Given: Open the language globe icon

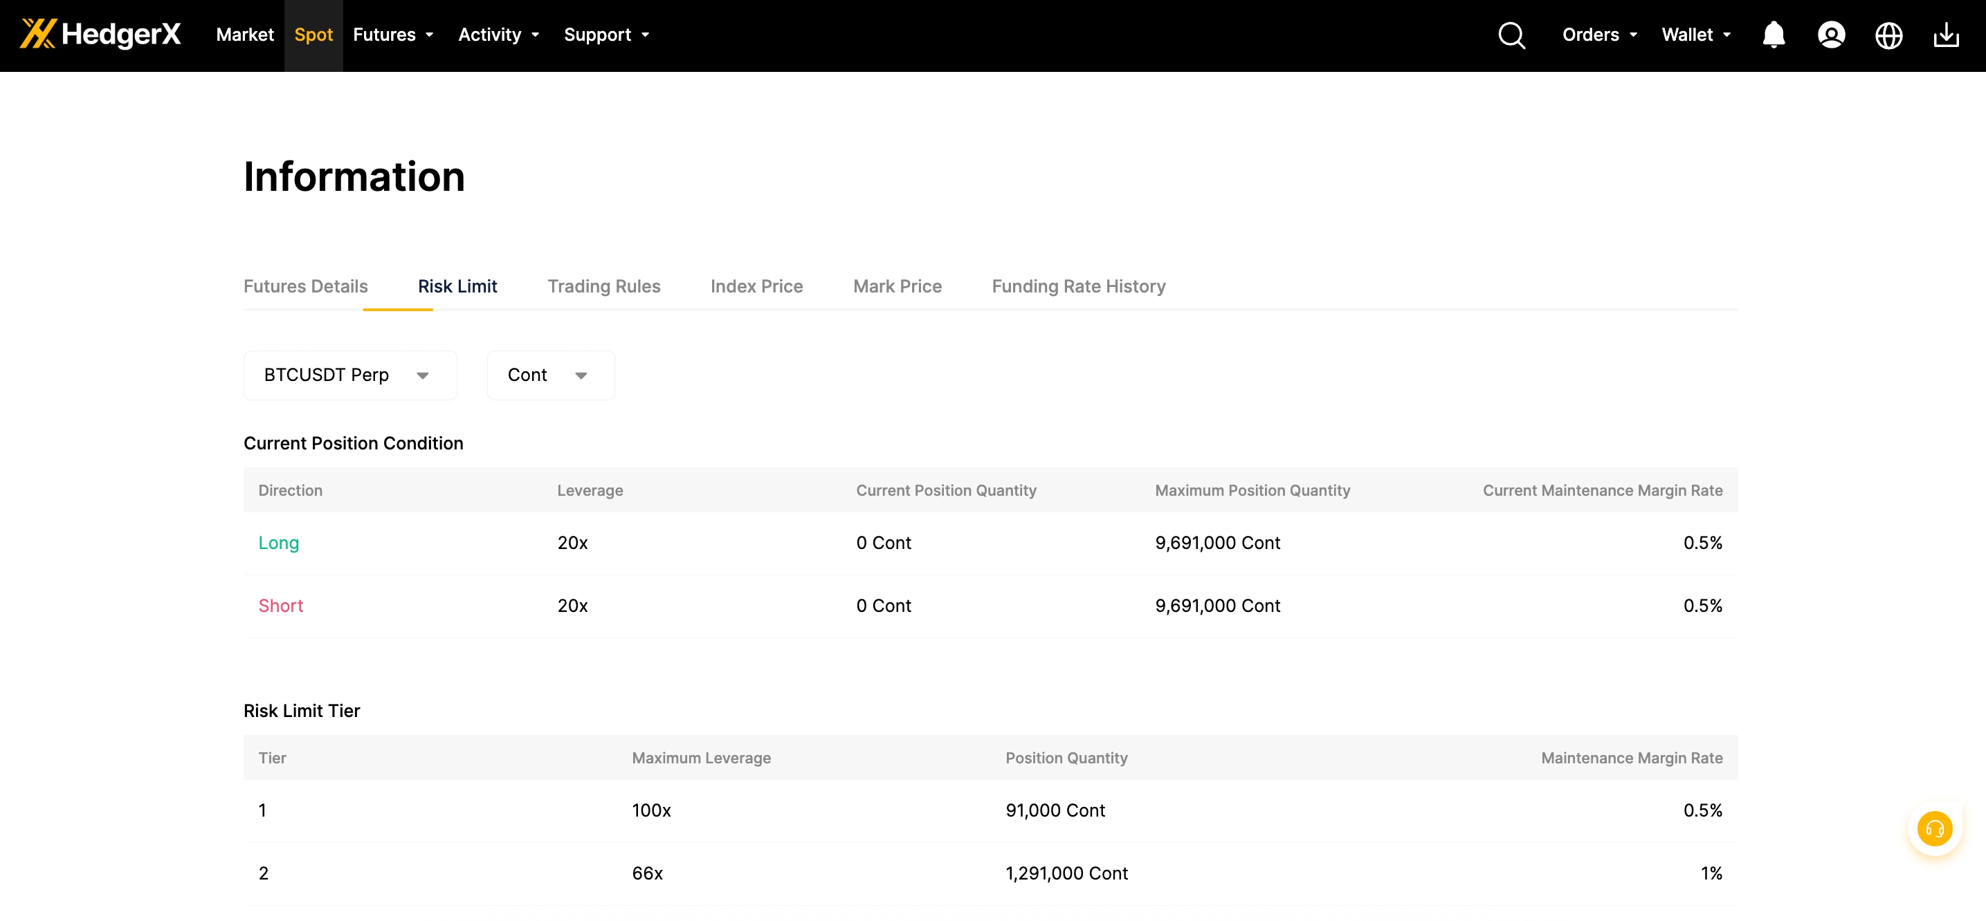Looking at the screenshot, I should coord(1888,35).
